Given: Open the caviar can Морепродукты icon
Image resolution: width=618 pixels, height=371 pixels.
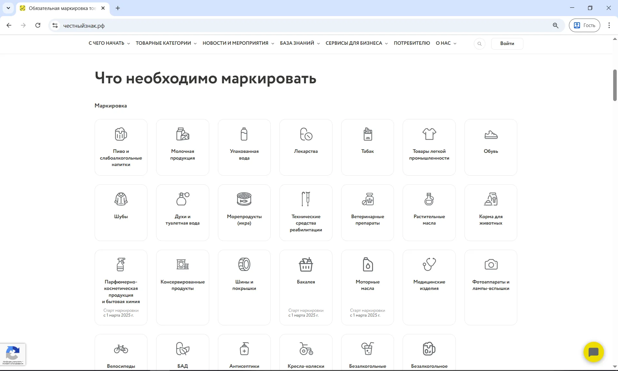Looking at the screenshot, I should [244, 199].
